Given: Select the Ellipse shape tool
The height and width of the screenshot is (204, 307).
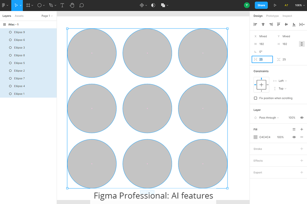Looking at the screenshot, I should pyautogui.click(x=40, y=5).
